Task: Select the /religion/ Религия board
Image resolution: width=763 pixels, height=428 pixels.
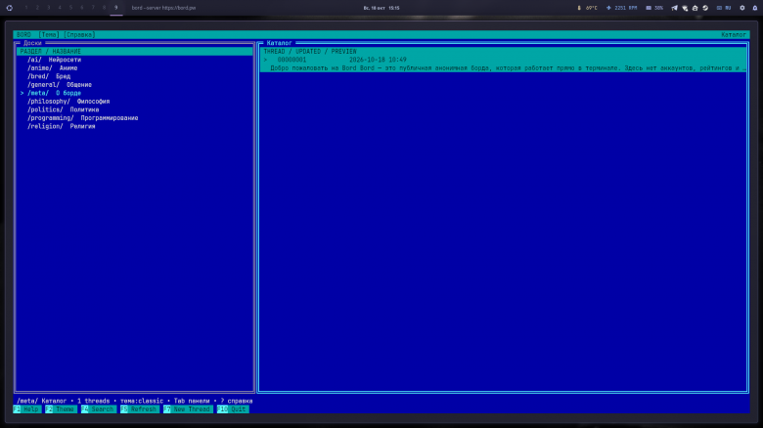Action: 135,126
